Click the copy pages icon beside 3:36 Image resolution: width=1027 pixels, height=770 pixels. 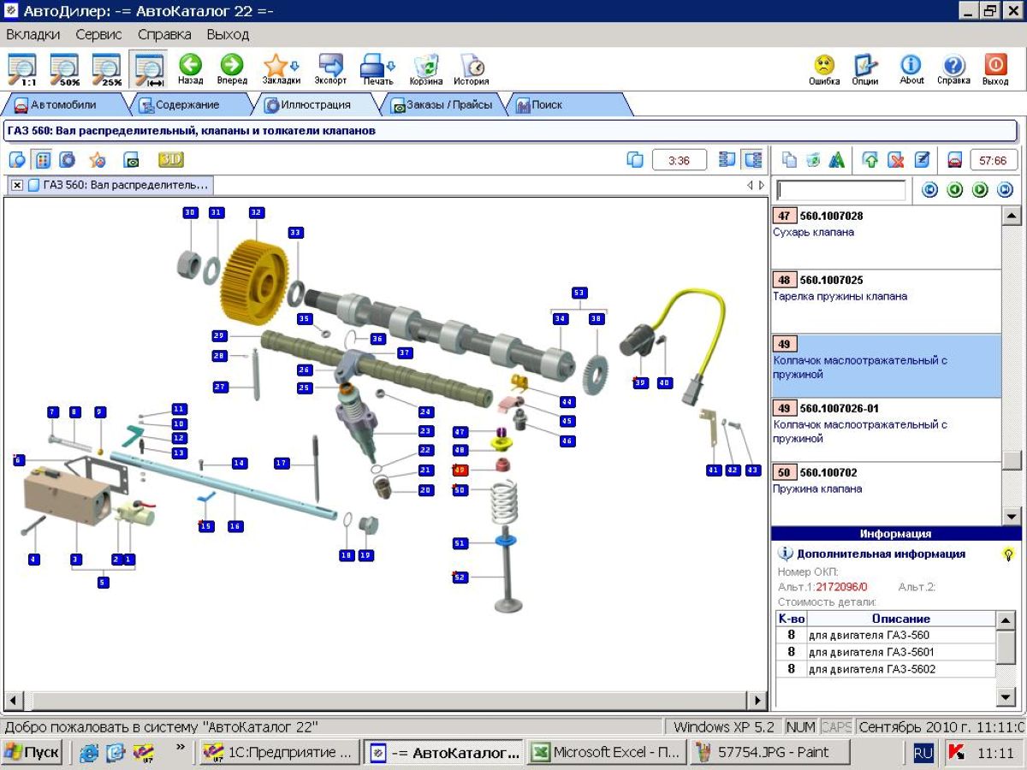pos(634,160)
